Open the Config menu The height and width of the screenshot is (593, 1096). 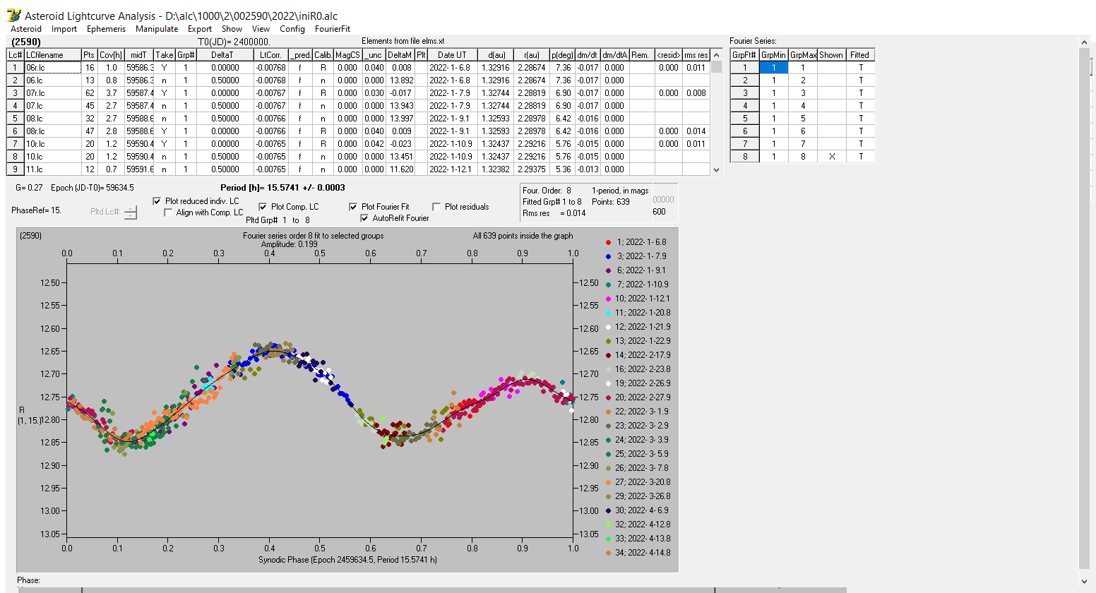tap(292, 29)
